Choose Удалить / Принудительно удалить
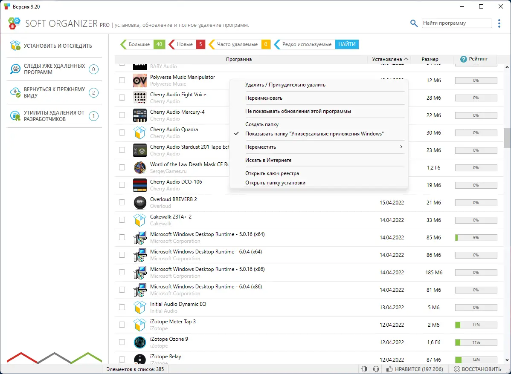The width and height of the screenshot is (511, 374). (319, 85)
